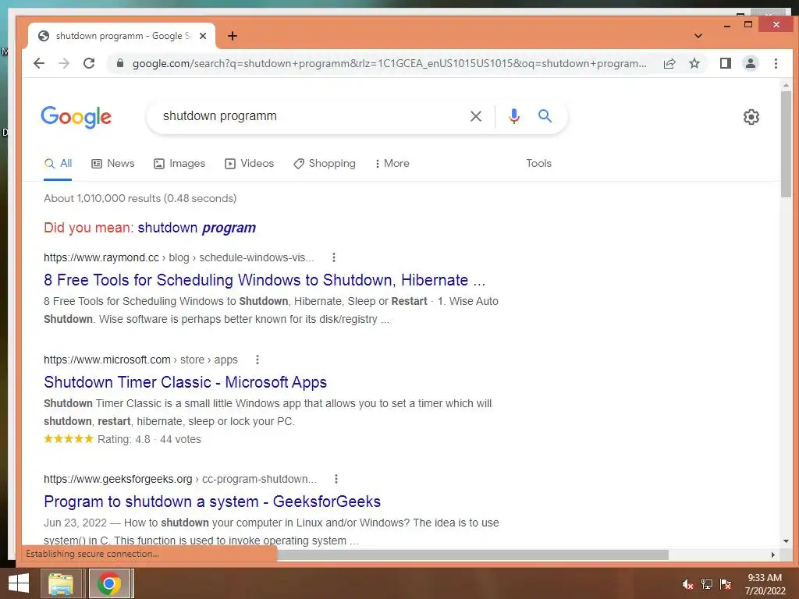This screenshot has height=599, width=799.
Task: Open the Chrome profile avatar
Action: pos(751,63)
